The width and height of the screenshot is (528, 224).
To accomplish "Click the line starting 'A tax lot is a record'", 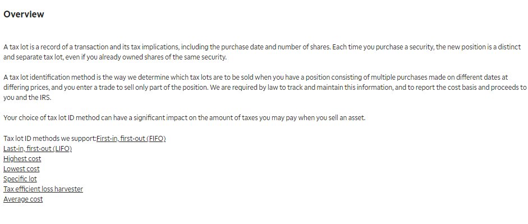I will (262, 47).
